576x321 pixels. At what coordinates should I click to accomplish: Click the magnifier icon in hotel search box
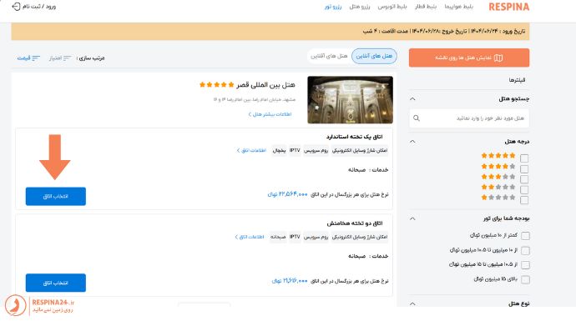[x=417, y=118]
